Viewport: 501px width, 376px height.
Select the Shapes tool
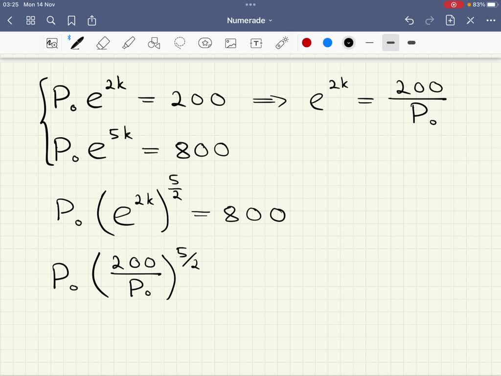coord(154,43)
